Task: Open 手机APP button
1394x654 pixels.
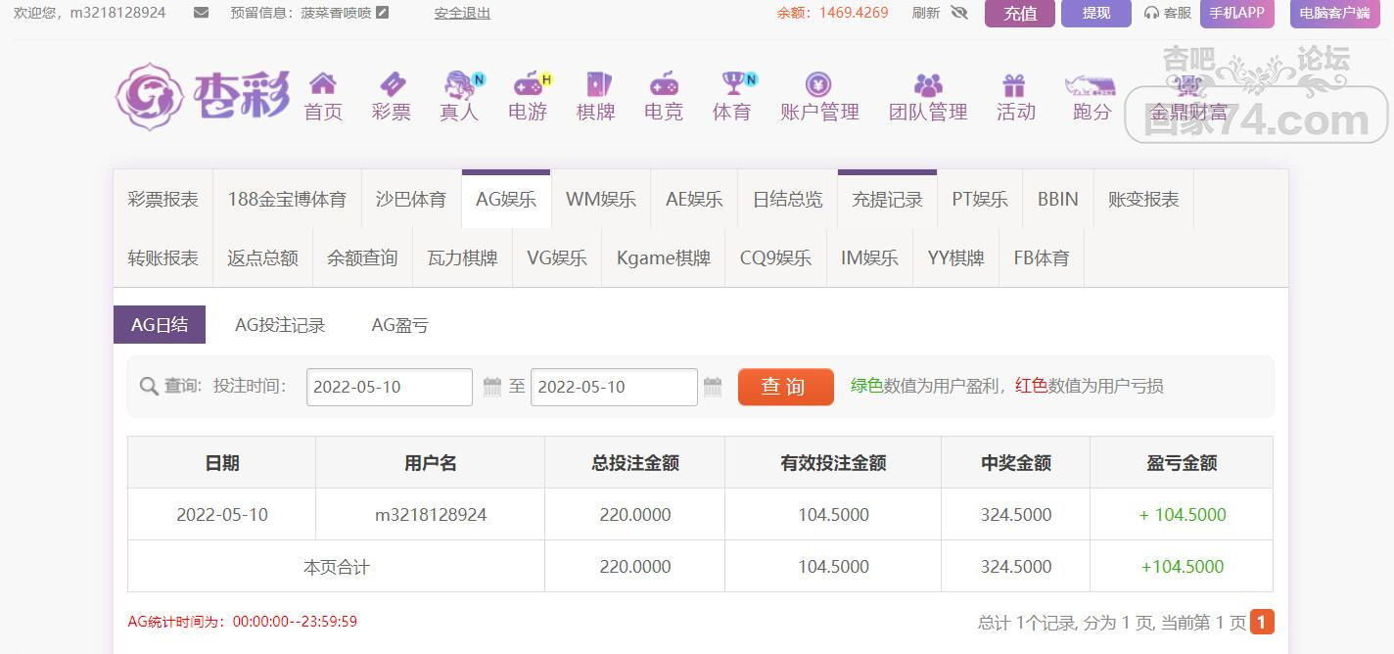Action: (1237, 14)
